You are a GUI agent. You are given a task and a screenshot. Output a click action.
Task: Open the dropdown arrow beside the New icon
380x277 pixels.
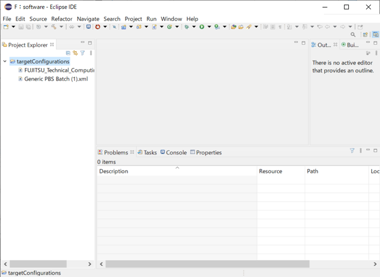14,27
